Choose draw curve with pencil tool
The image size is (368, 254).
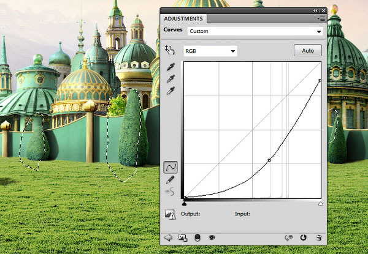pos(170,179)
